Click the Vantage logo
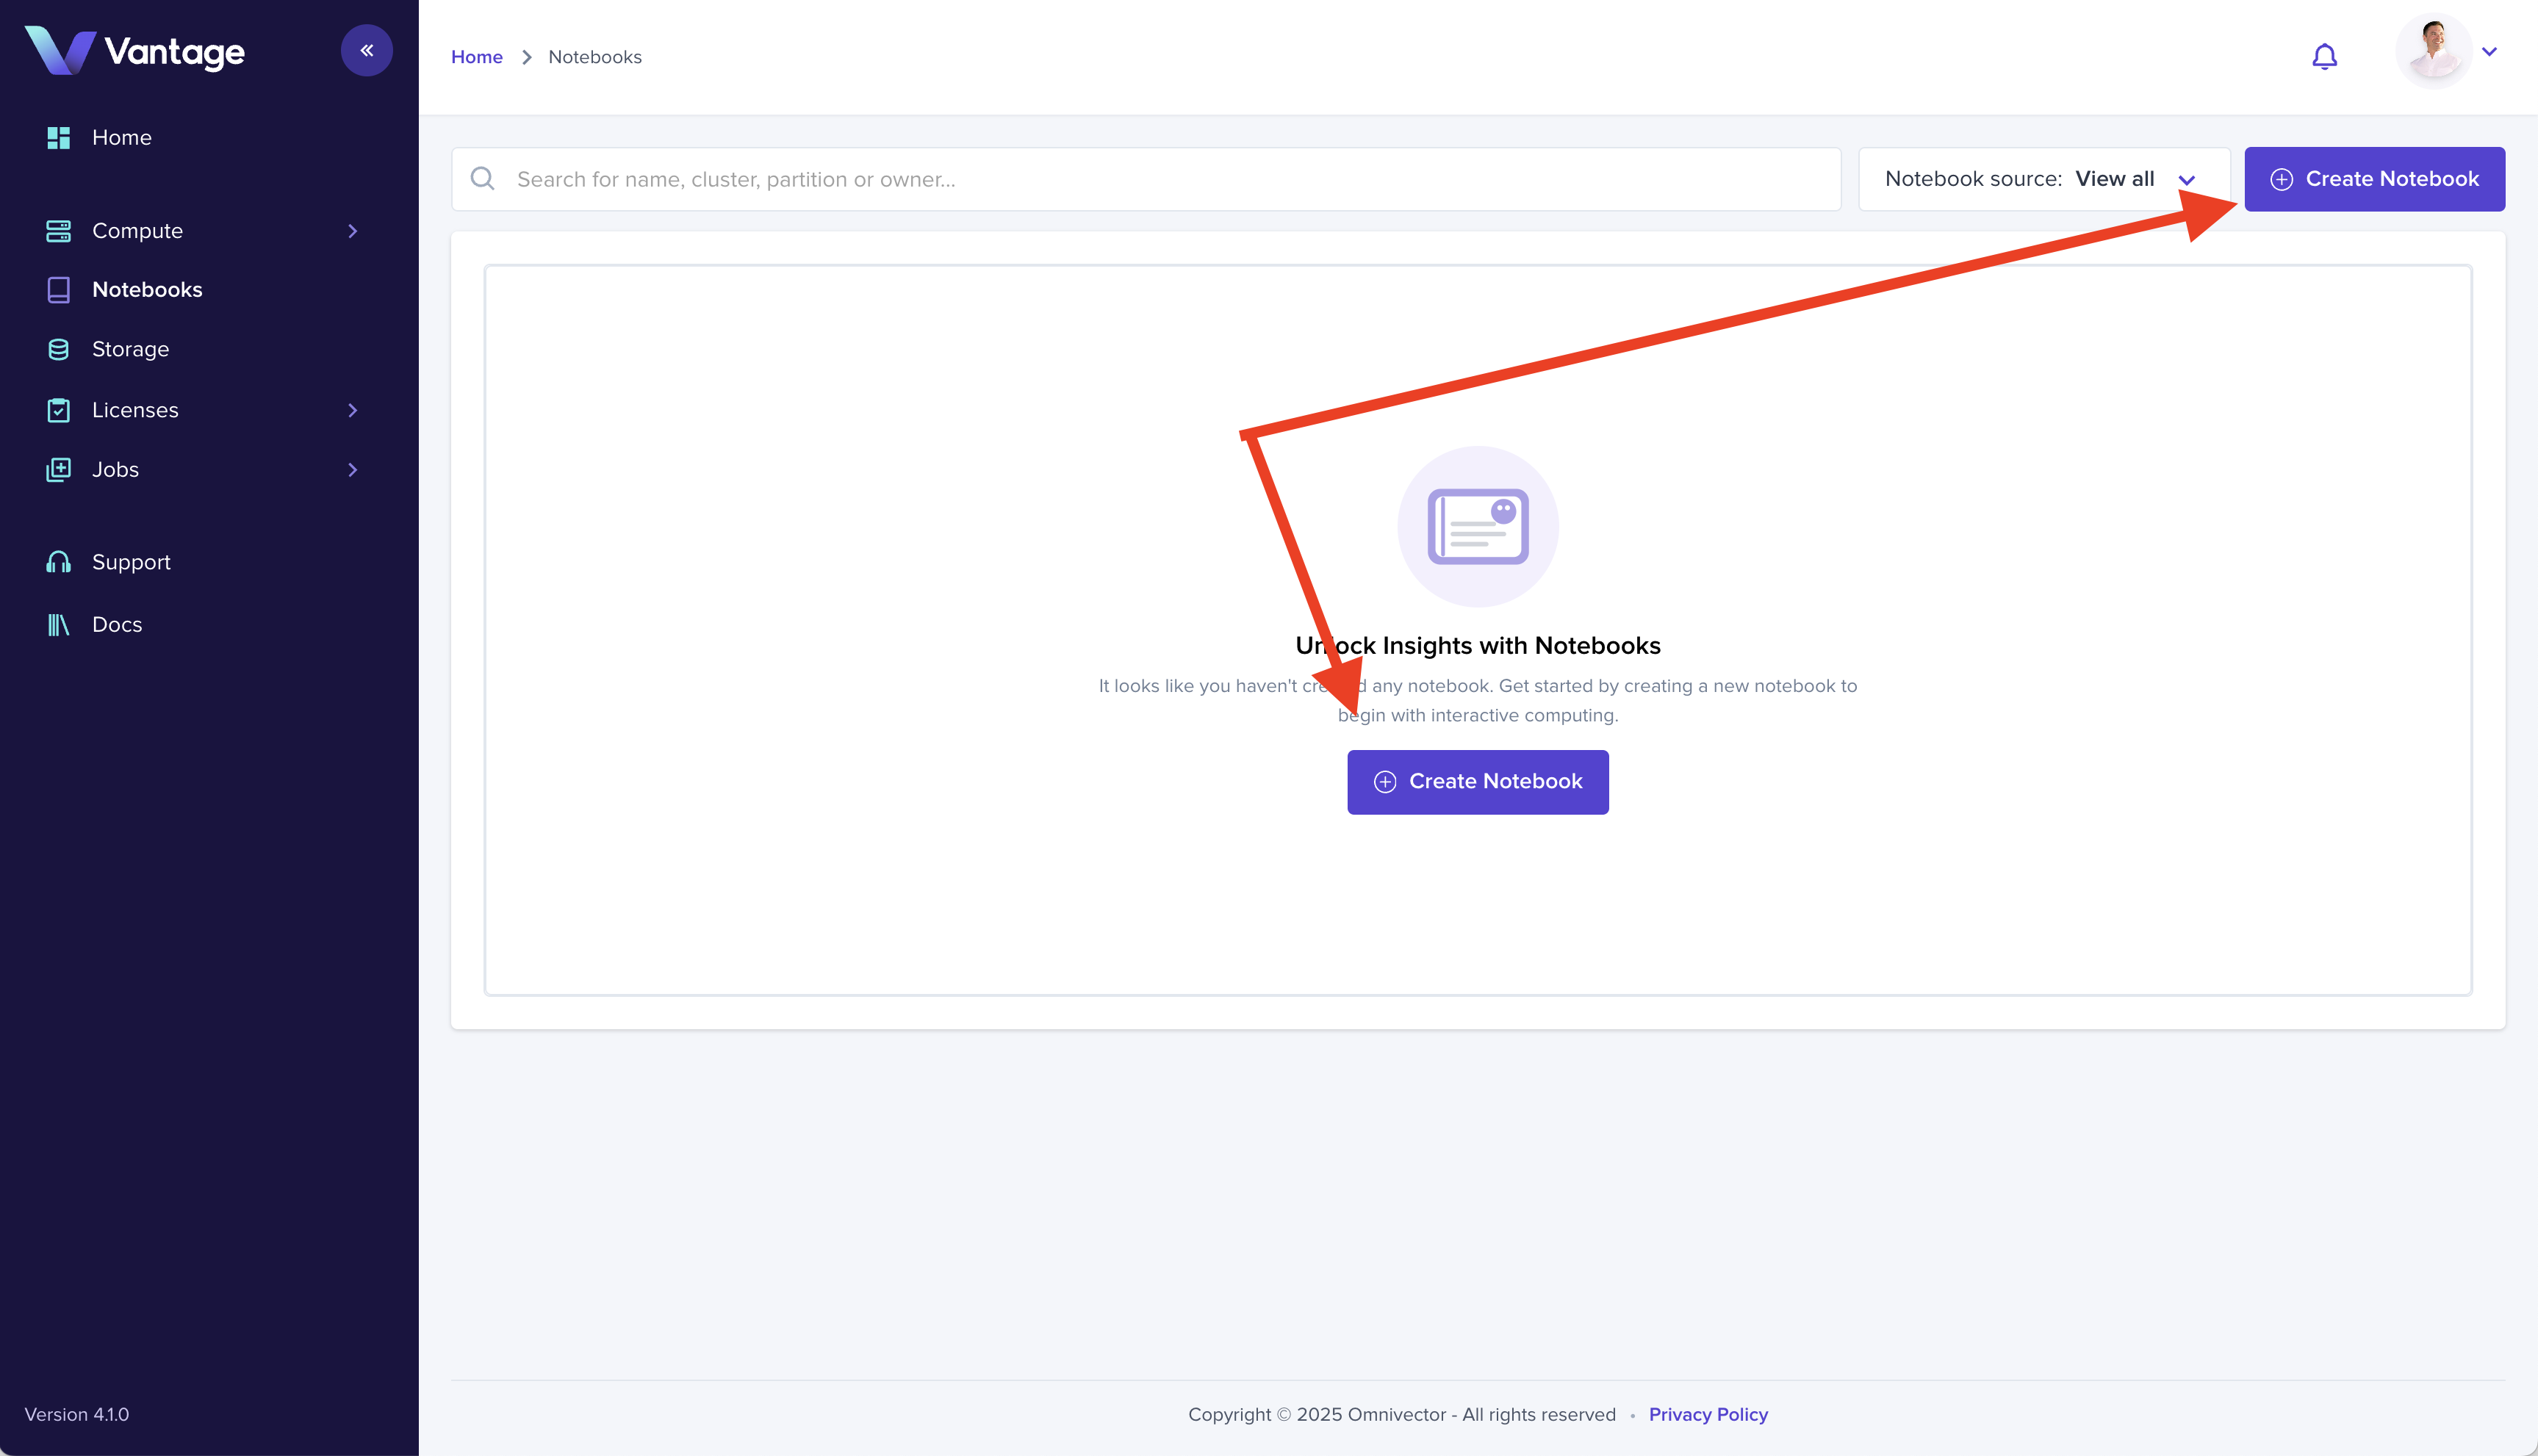The height and width of the screenshot is (1456, 2538). pyautogui.click(x=134, y=50)
